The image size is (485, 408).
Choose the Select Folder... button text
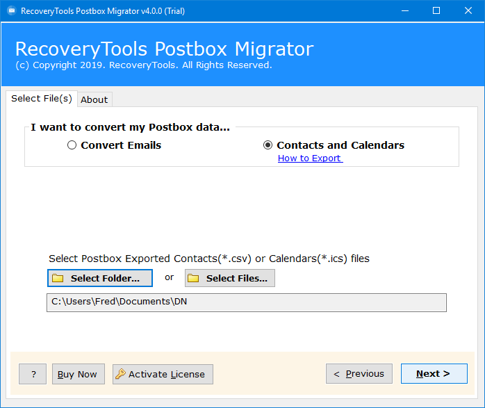click(105, 279)
